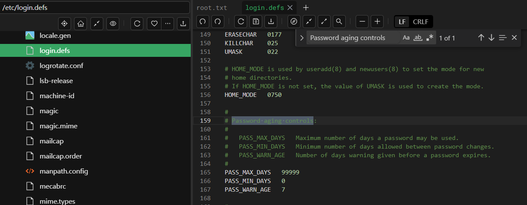
Task: Click the download icon in editor toolbar
Action: (270, 21)
